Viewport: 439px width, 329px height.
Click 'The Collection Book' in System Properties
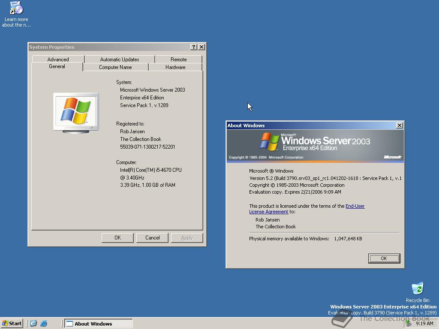141,139
